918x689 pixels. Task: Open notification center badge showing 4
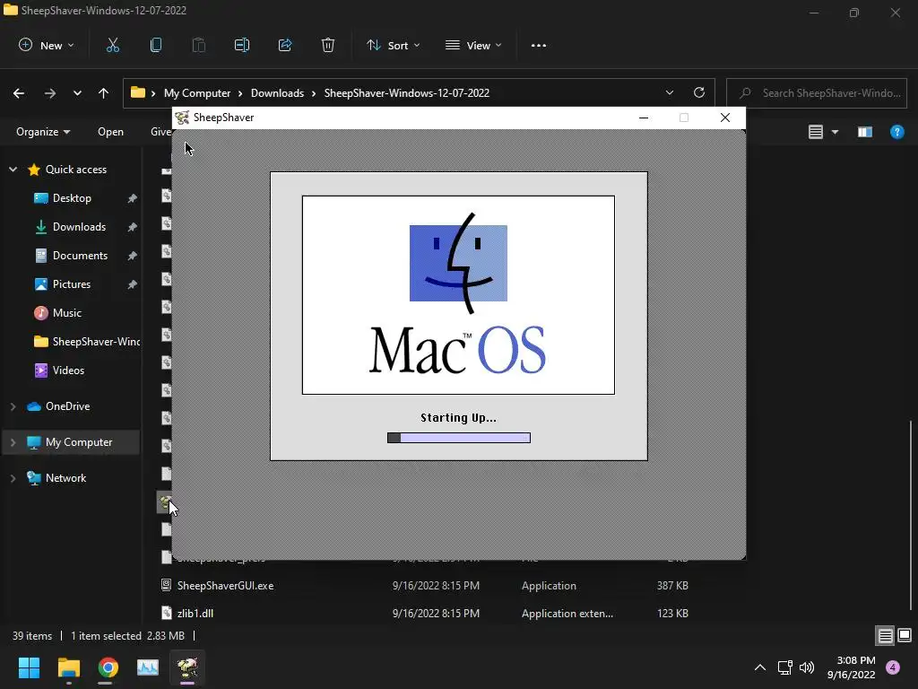coord(893,667)
